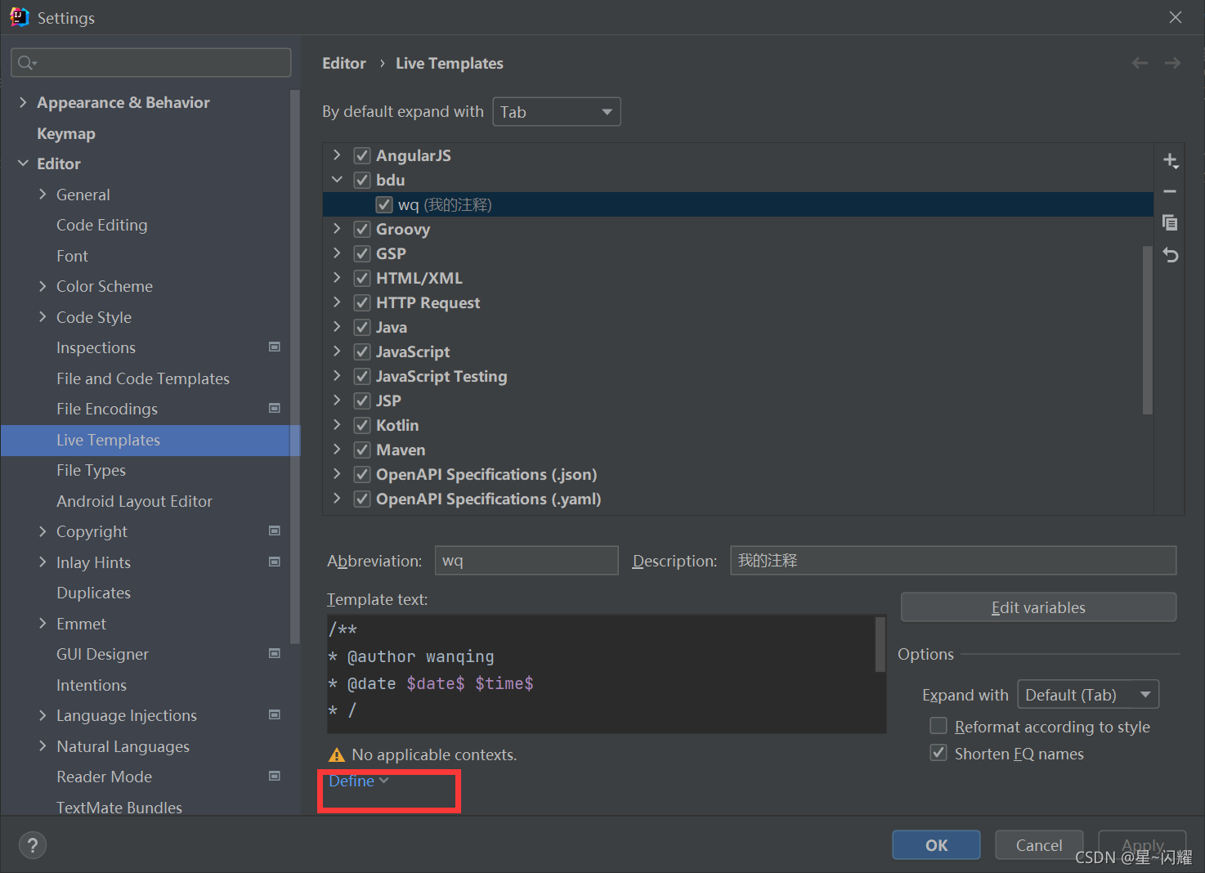1205x873 pixels.
Task: Click the template list vertical scrollbar
Action: [1147, 329]
